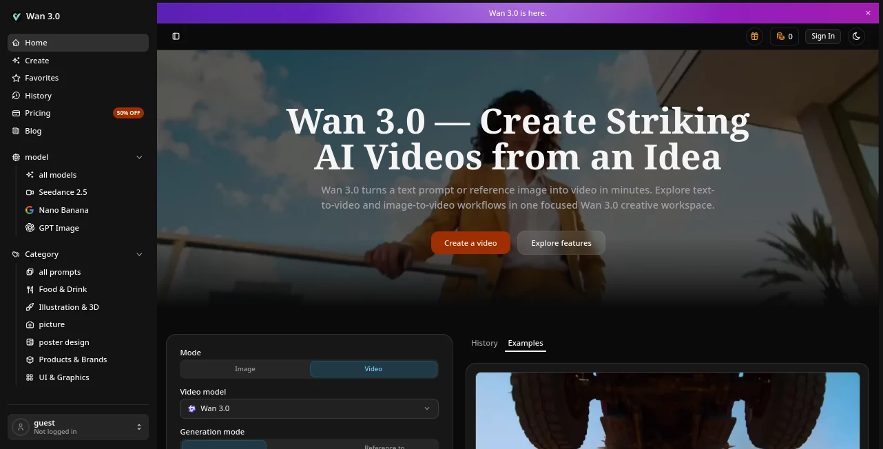Click the Wan 3.0 logo icon
The height and width of the screenshot is (449, 883).
(17, 17)
